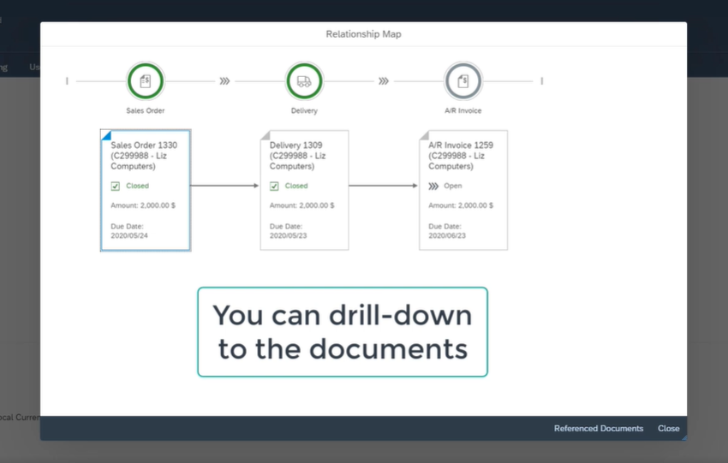Image resolution: width=728 pixels, height=463 pixels.
Task: Click the corner fold of A/R Invoice 1259 card
Action: (x=423, y=135)
